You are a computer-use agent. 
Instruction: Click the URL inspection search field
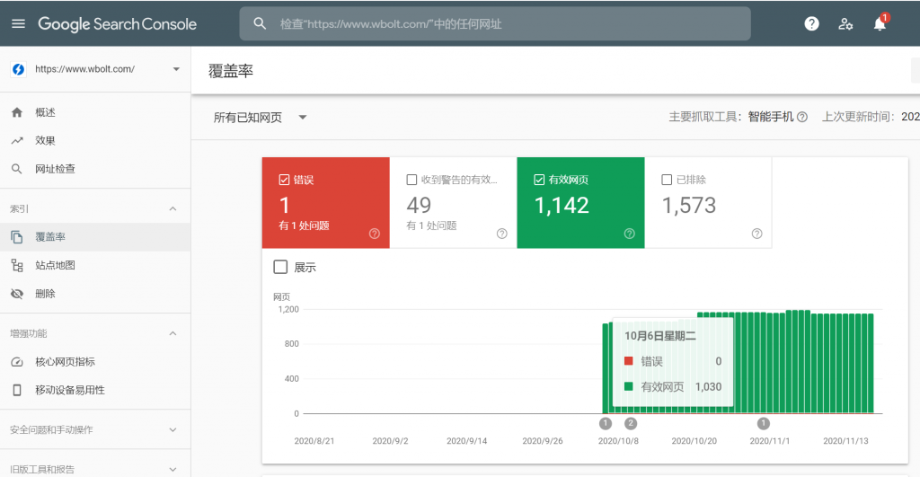click(494, 24)
